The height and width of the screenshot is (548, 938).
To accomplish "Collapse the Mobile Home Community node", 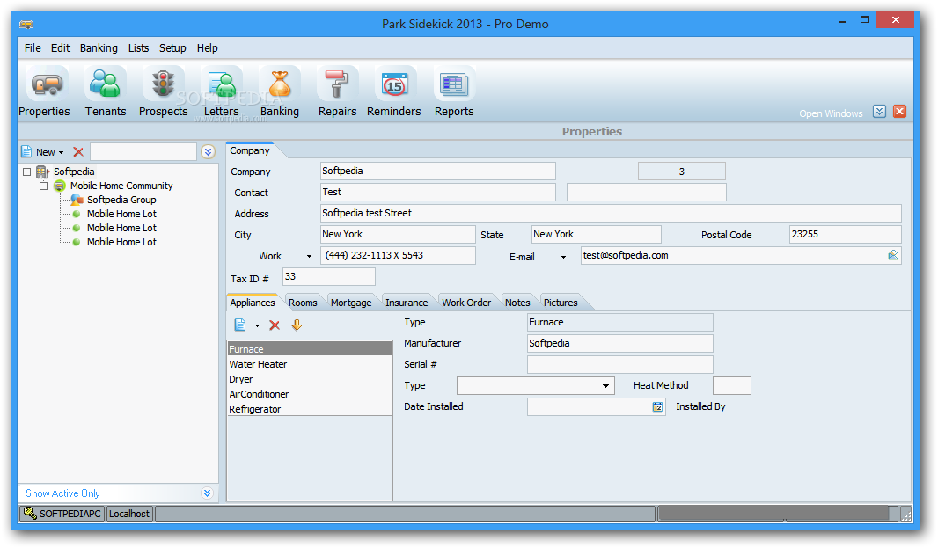I will click(x=43, y=186).
